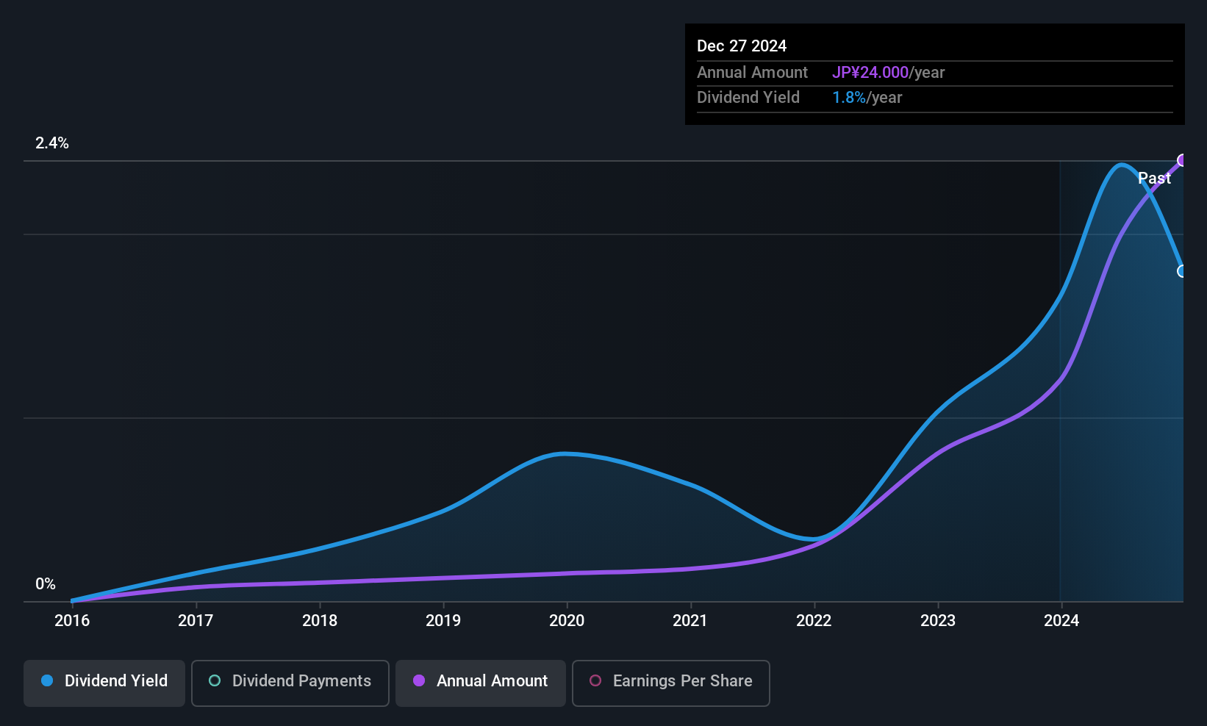
Task: Click the pink Earnings Per Share circle
Action: point(595,680)
